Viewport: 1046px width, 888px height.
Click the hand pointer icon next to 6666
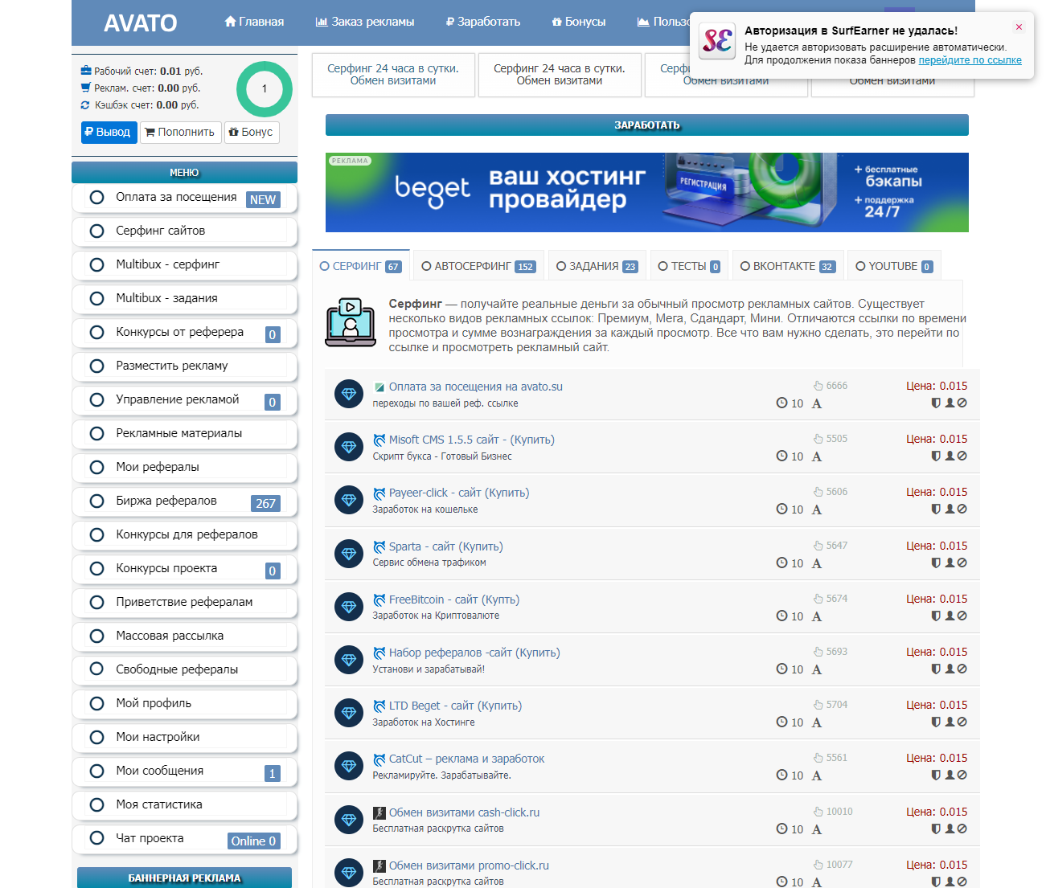818,386
